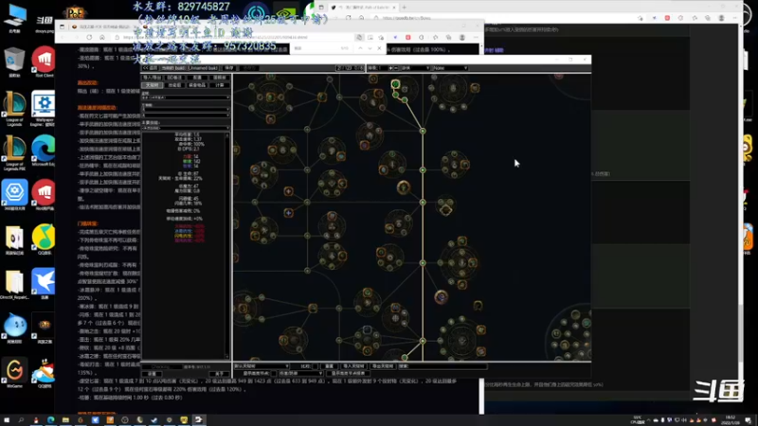Select the 天赋树 passive tree tab

point(152,85)
